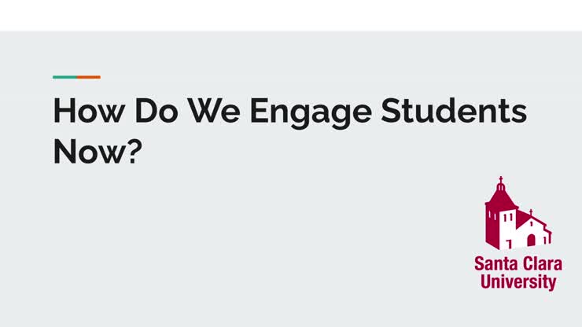
Task: Click the bell tower's dark red side wall
Action: pyautogui.click(x=492, y=227)
